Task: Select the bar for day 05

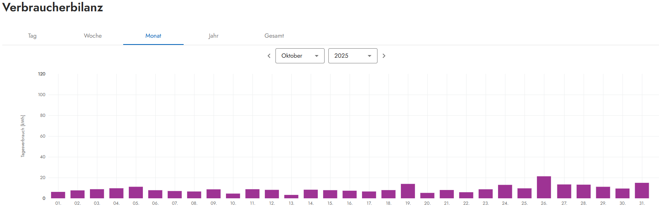Action: coord(136,193)
